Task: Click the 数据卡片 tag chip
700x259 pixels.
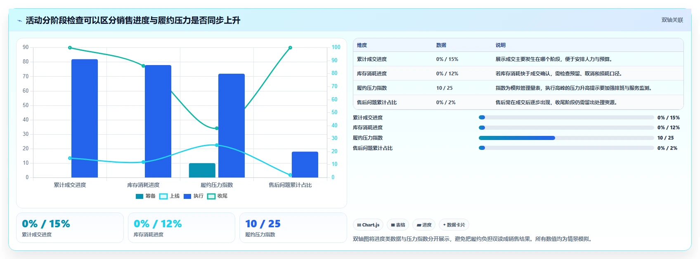Action: tap(454, 225)
